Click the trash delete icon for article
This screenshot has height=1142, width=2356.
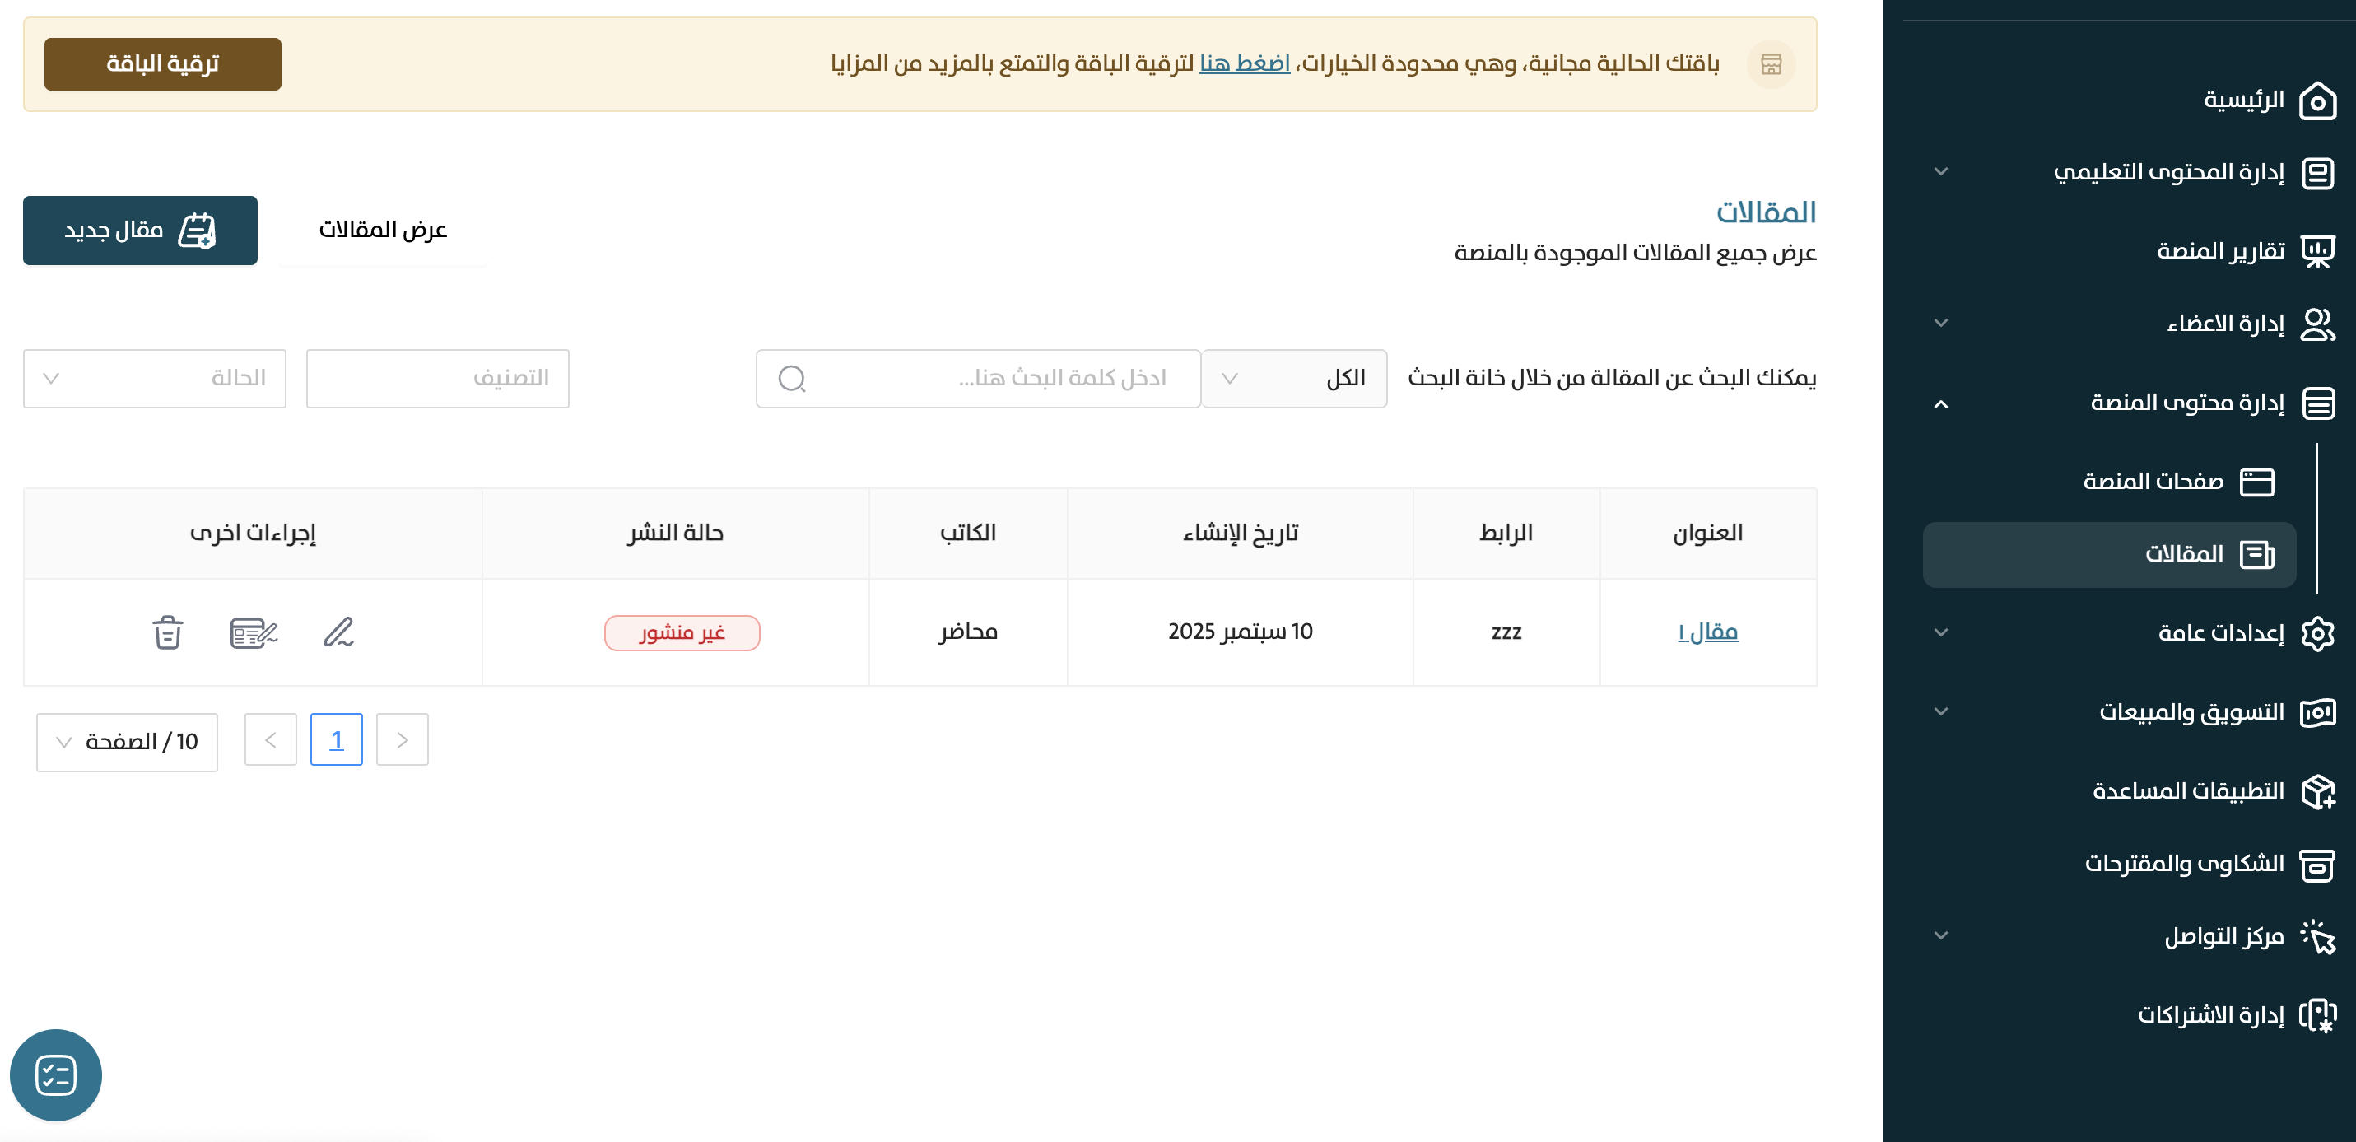(167, 632)
